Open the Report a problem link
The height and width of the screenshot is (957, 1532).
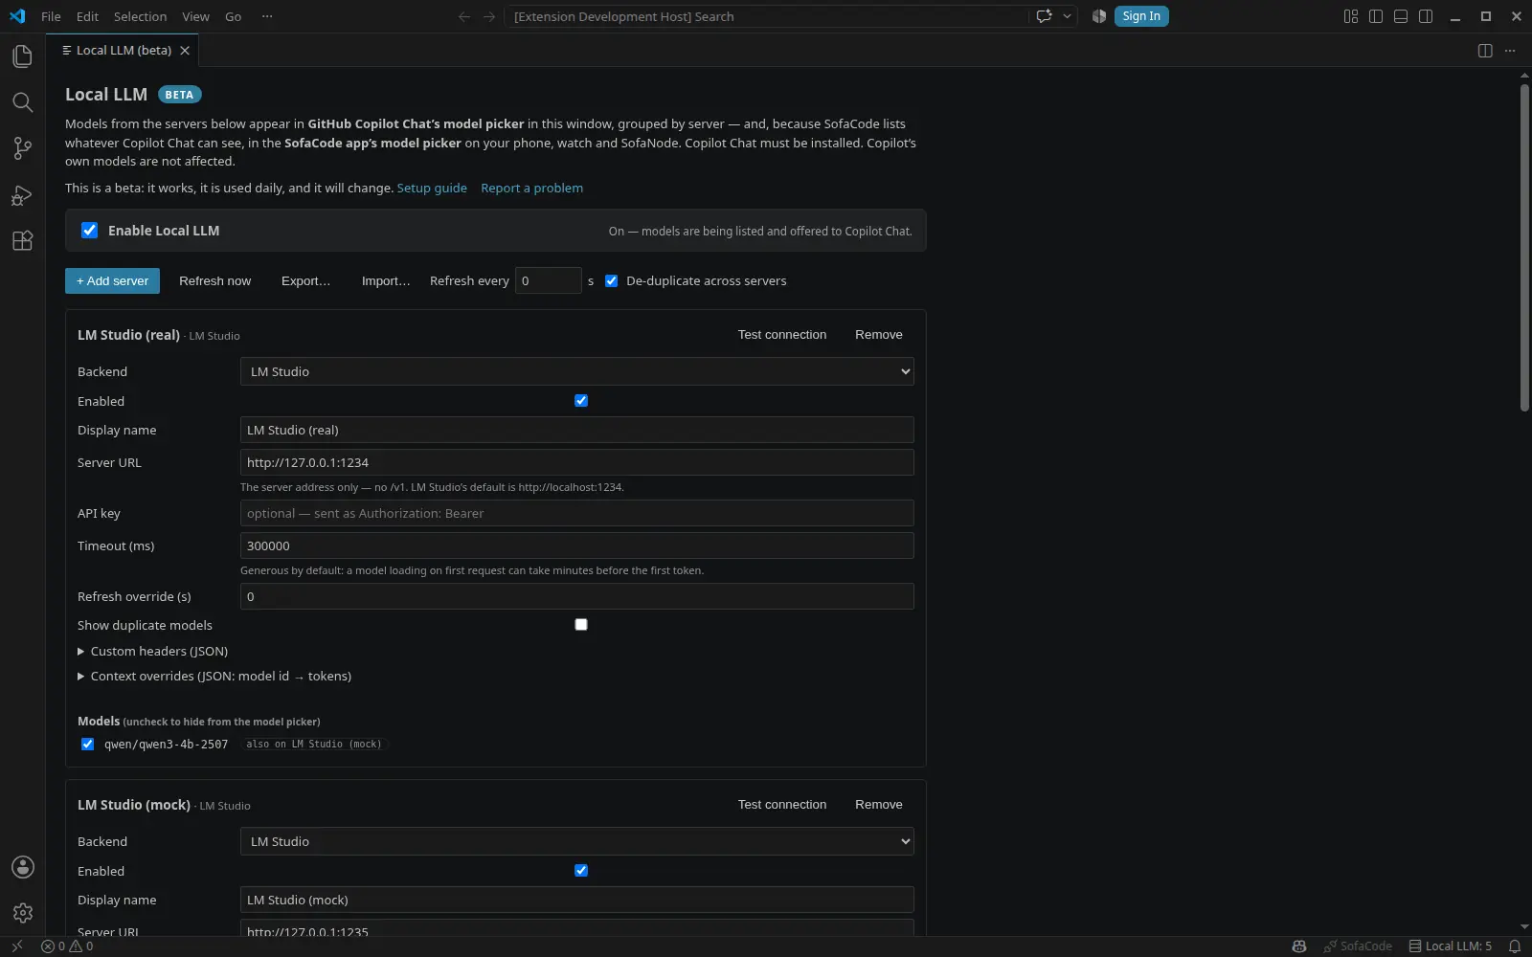point(531,188)
